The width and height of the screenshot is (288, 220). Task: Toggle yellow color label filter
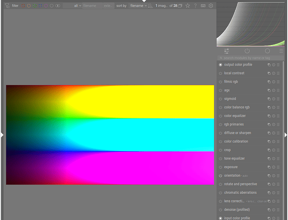[29, 6]
